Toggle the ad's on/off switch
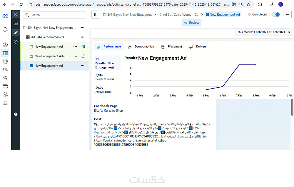 (276, 14)
